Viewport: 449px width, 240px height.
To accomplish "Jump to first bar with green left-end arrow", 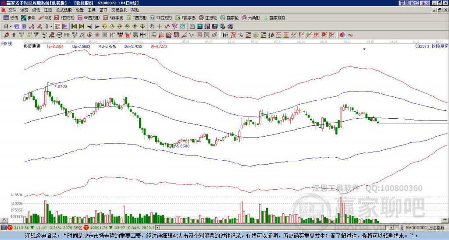I will [x=74, y=26].
